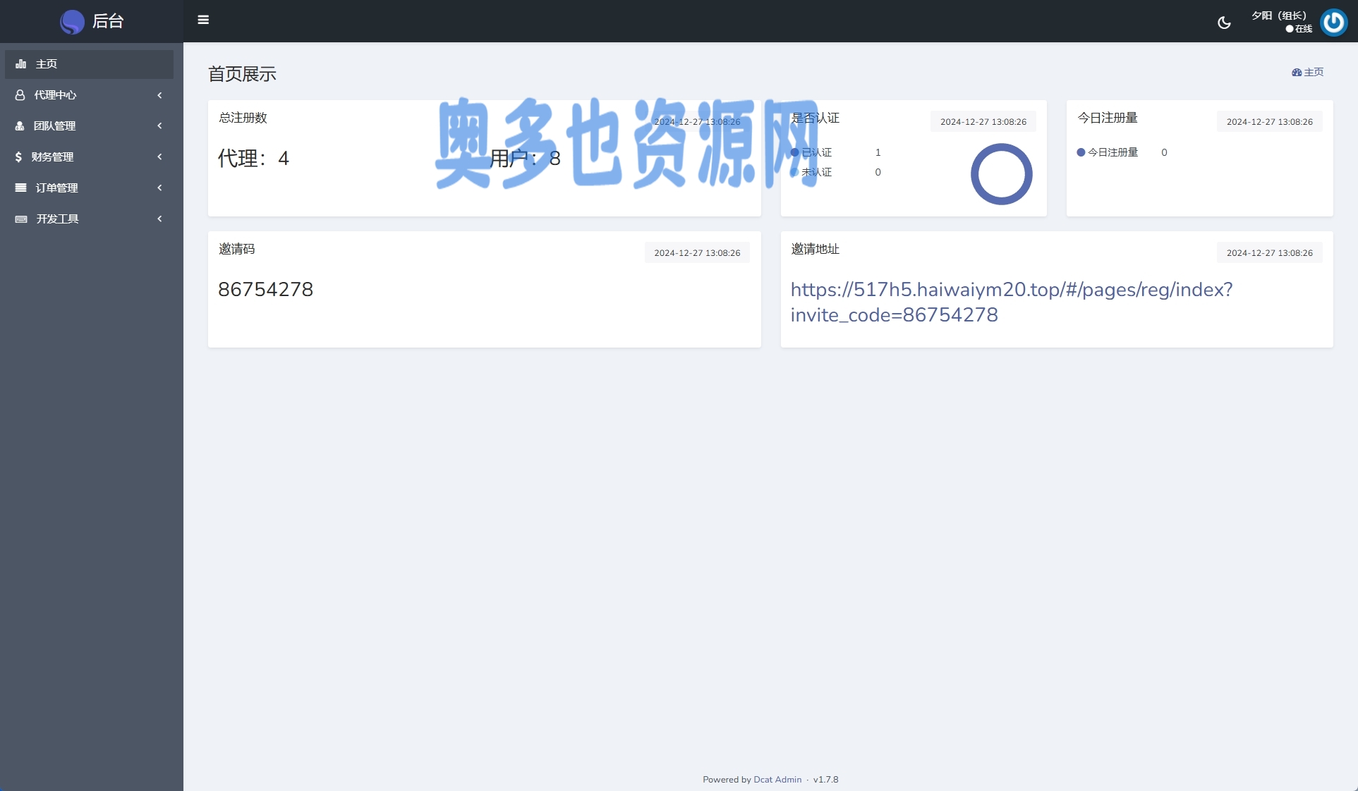Click the 主页 bar chart icon
This screenshot has width=1358, height=791.
point(21,64)
